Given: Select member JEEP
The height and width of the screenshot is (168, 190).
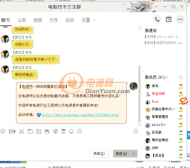Looking at the screenshot, I should pyautogui.click(x=164, y=148).
